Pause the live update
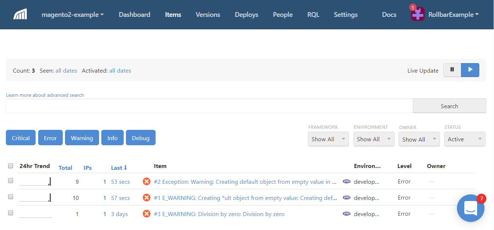Image resolution: width=494 pixels, height=230 pixels. [452, 70]
